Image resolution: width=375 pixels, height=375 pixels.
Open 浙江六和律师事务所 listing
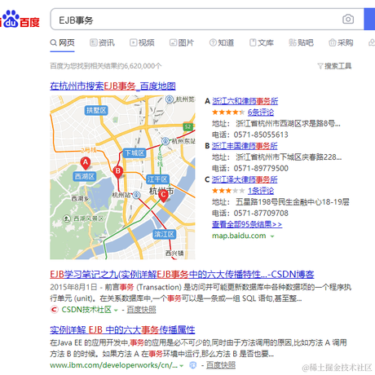click(x=245, y=101)
